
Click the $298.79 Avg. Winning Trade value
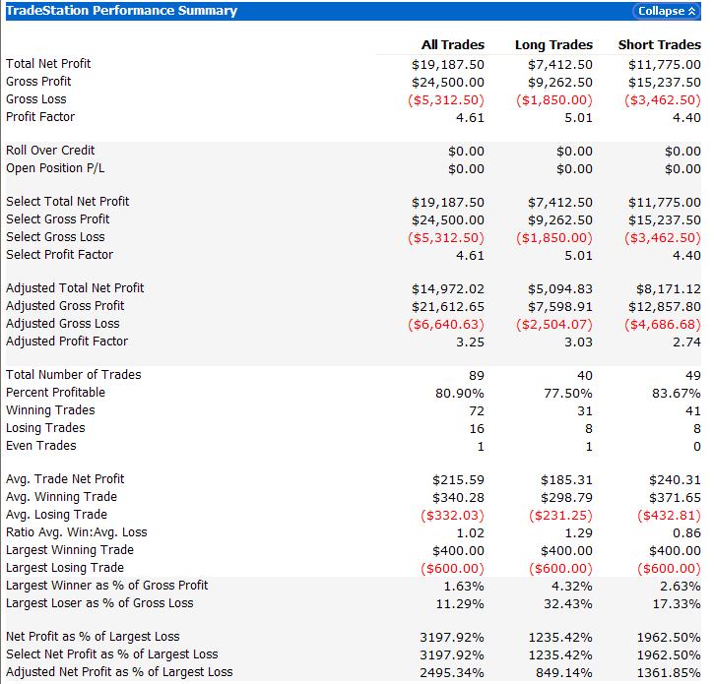566,498
